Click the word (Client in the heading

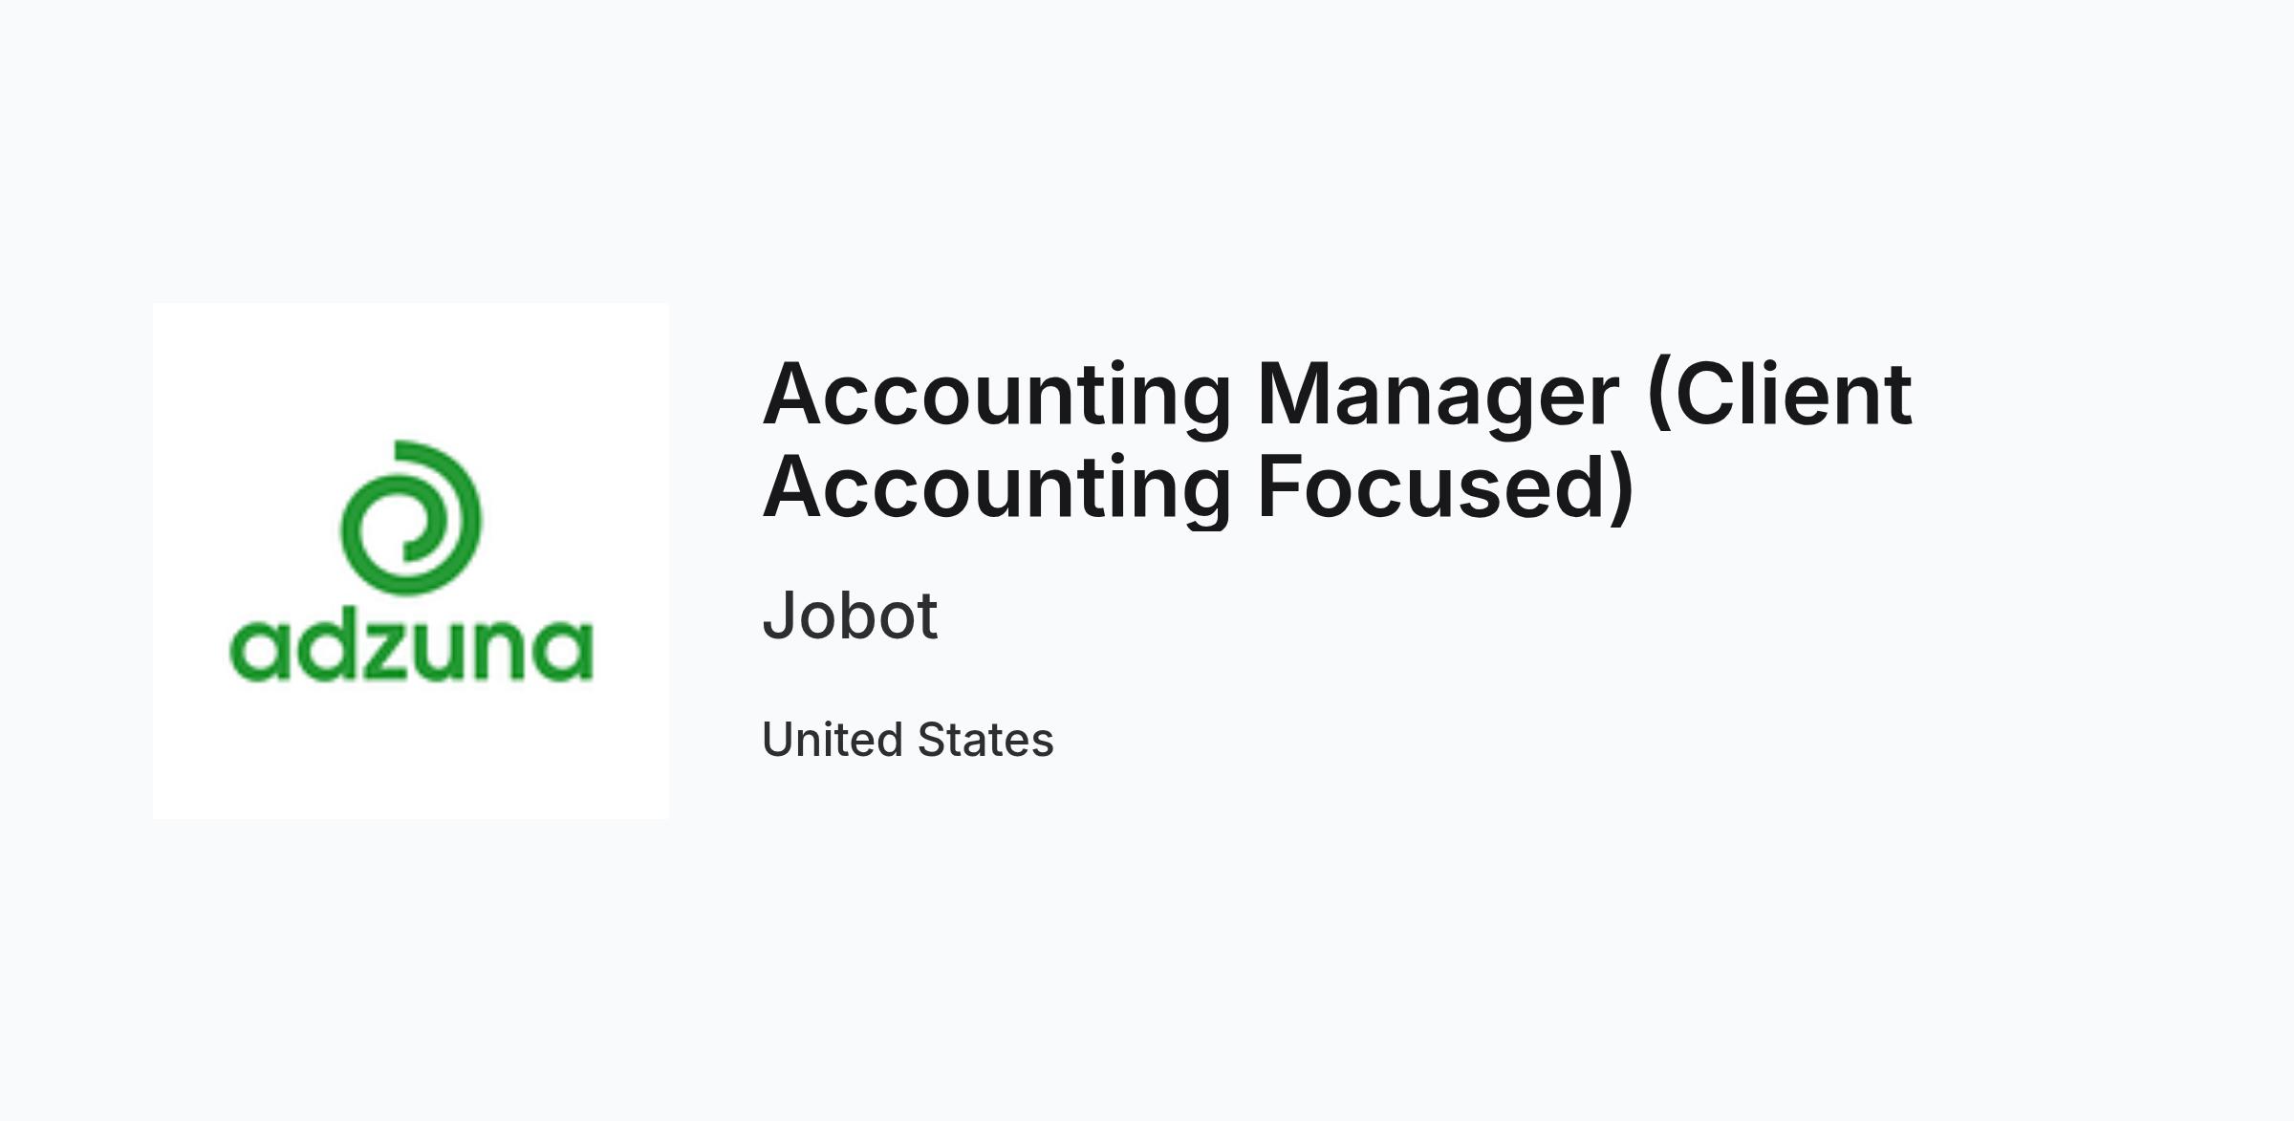pos(1780,394)
